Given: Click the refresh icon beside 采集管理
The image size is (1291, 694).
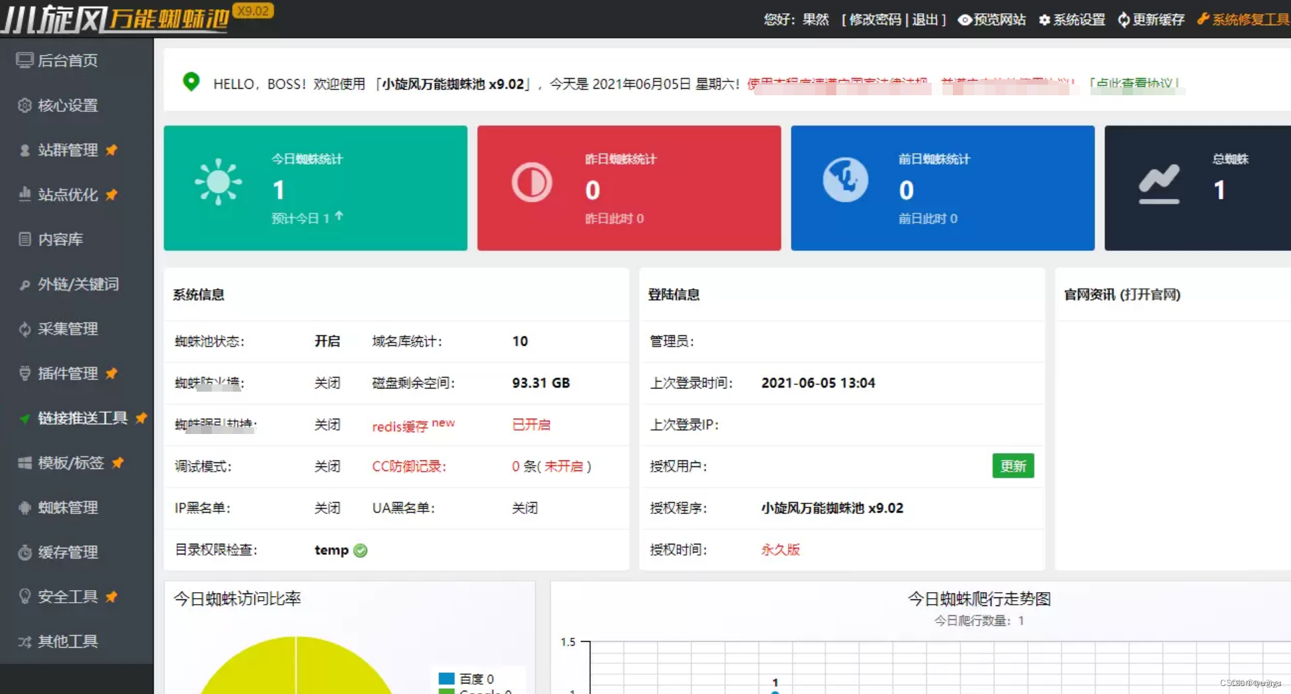Looking at the screenshot, I should [24, 329].
